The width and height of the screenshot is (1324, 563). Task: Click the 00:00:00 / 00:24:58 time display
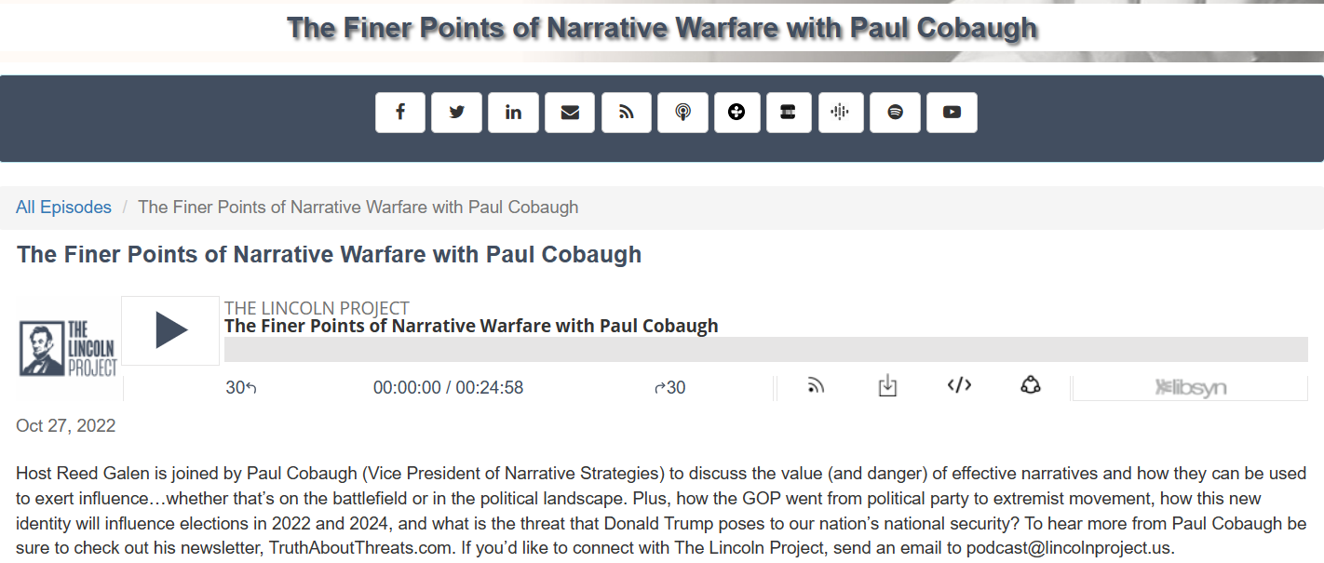coord(448,388)
